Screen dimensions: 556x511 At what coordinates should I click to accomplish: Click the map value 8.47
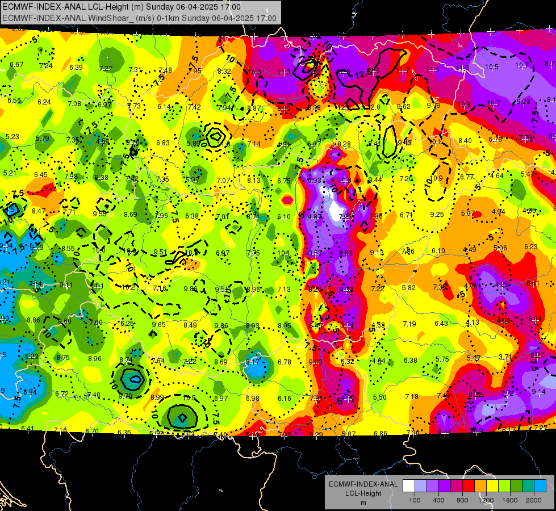[x=39, y=211]
